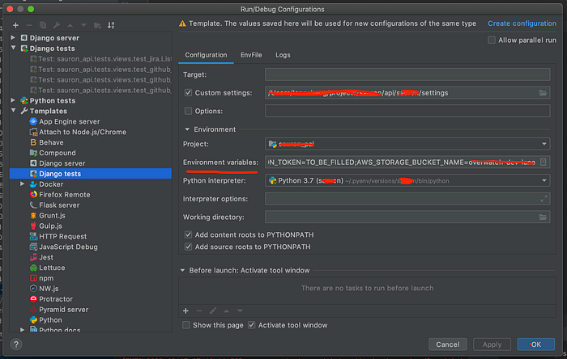Switch to the Logs tab

[x=283, y=55]
